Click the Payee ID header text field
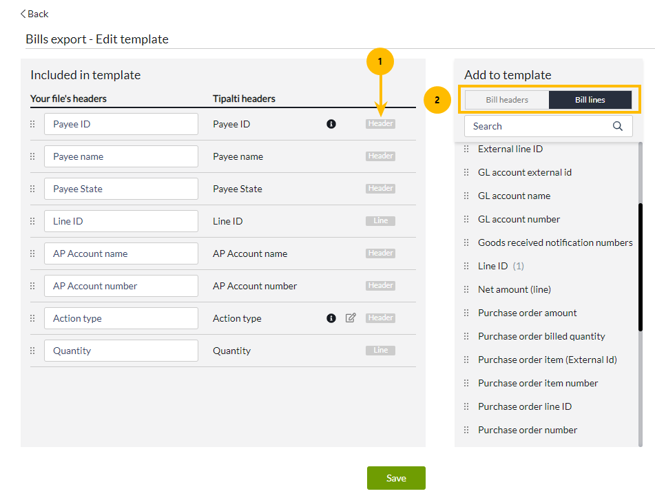Viewport: 655px width, 498px height. (x=121, y=123)
